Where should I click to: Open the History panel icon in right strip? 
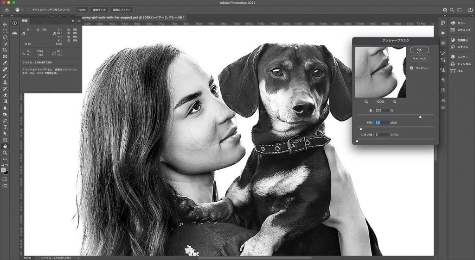click(x=443, y=23)
